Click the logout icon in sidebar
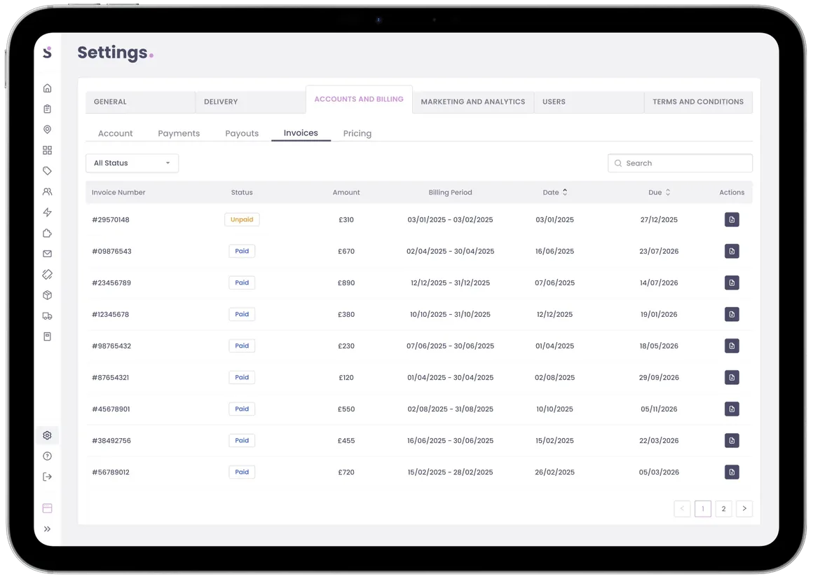 point(47,477)
